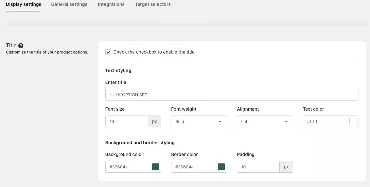Uncheck the enable title checkbox

(108, 52)
